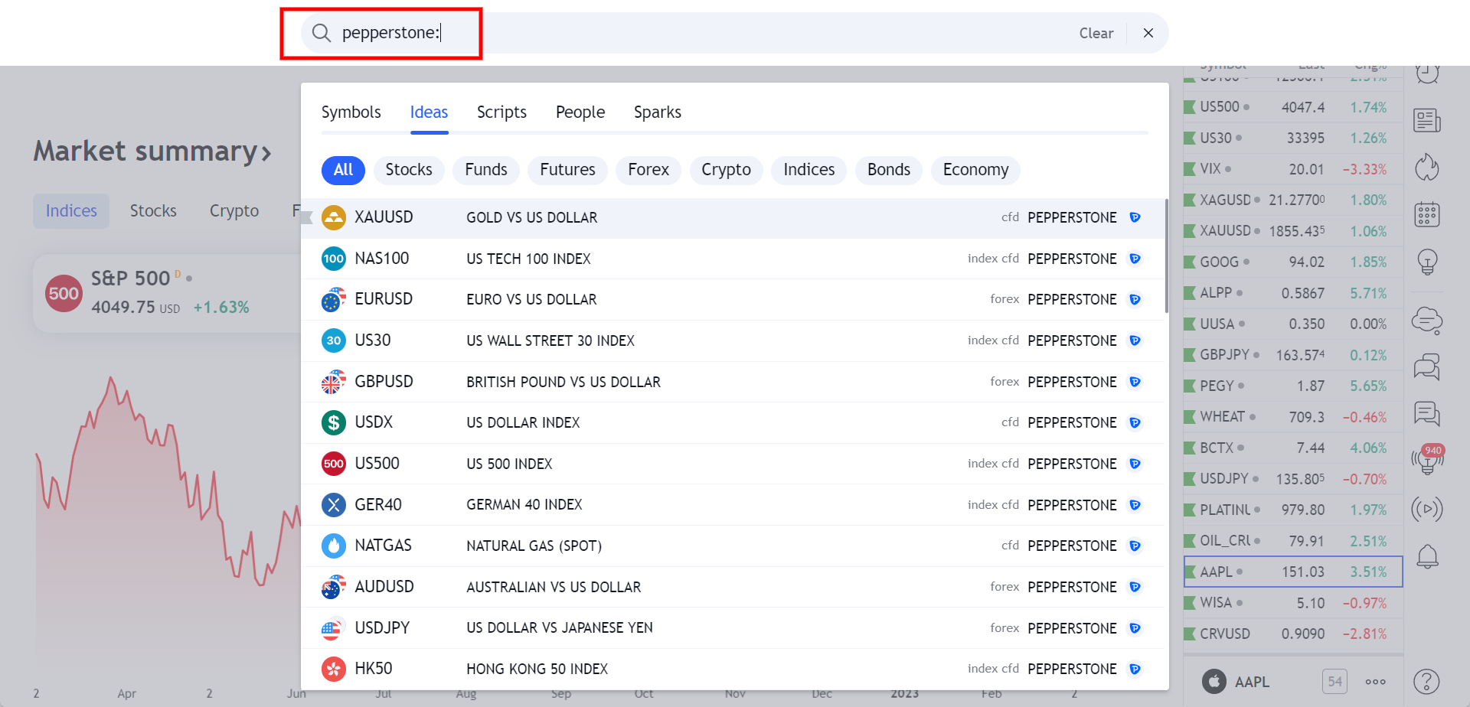Viewport: 1470px width, 707px height.
Task: Open the News panel in right sidebar
Action: pos(1426,120)
